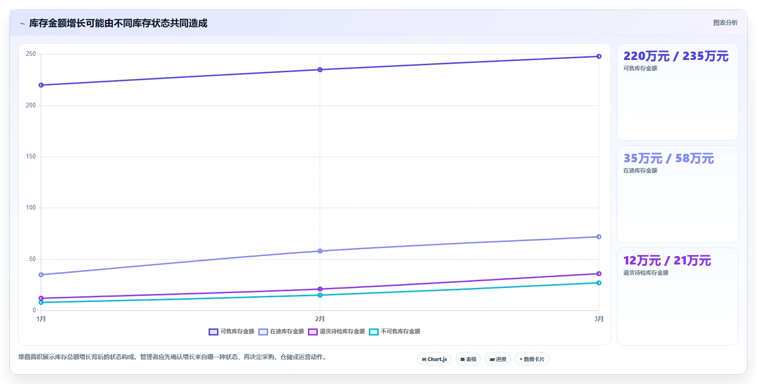Click the 2月 point of 可售库存金额 line
757x384 pixels.
click(320, 69)
